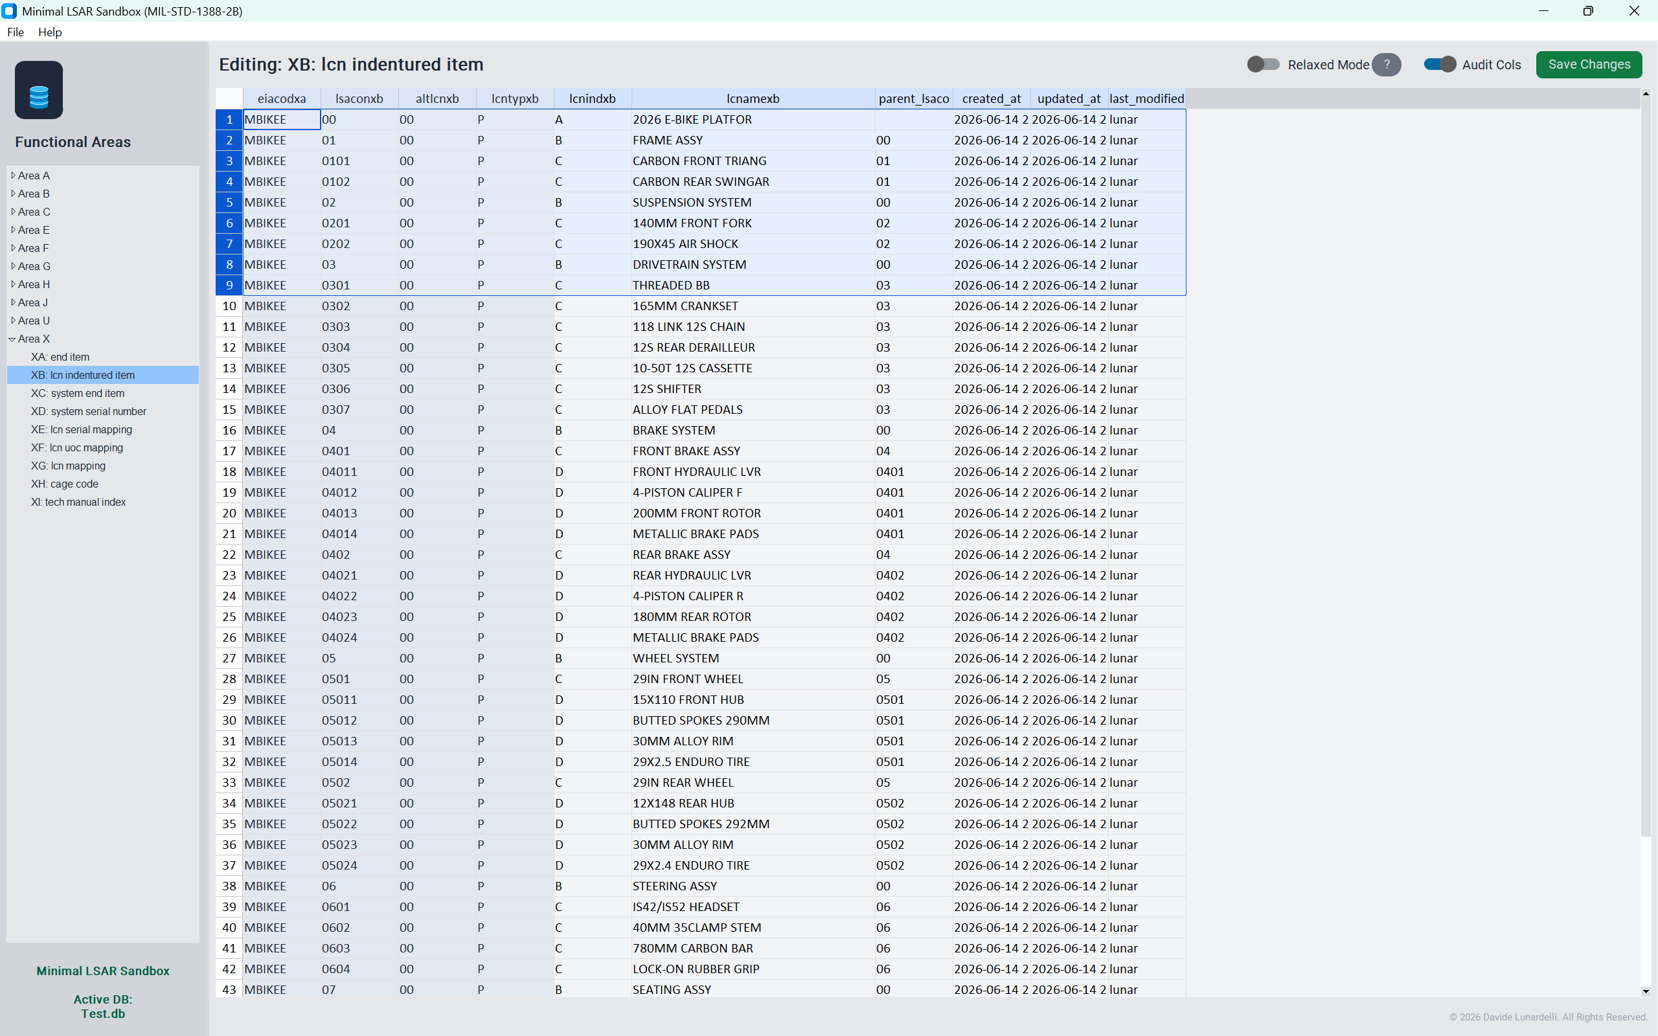Click the '200MM FRONT ROTOR' cell
The width and height of the screenshot is (1658, 1036).
(x=753, y=513)
